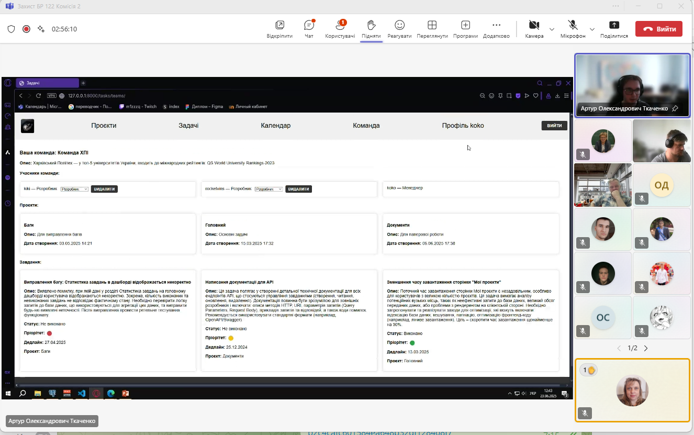Leave the meeting with Вийти button
The image size is (694, 435).
(658, 29)
